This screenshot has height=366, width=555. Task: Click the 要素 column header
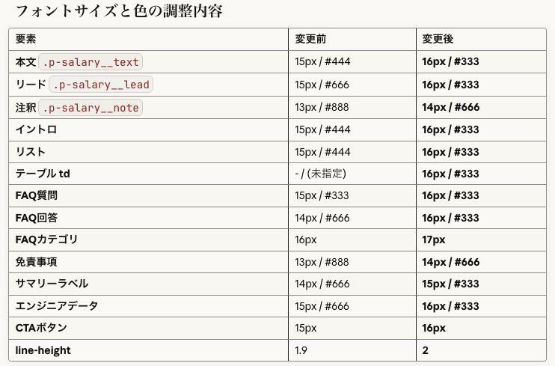click(26, 39)
